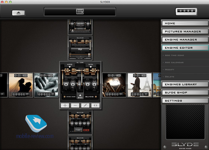Click the SLYDE Swiss Made logo
The width and height of the screenshot is (209, 150).
[185, 146]
